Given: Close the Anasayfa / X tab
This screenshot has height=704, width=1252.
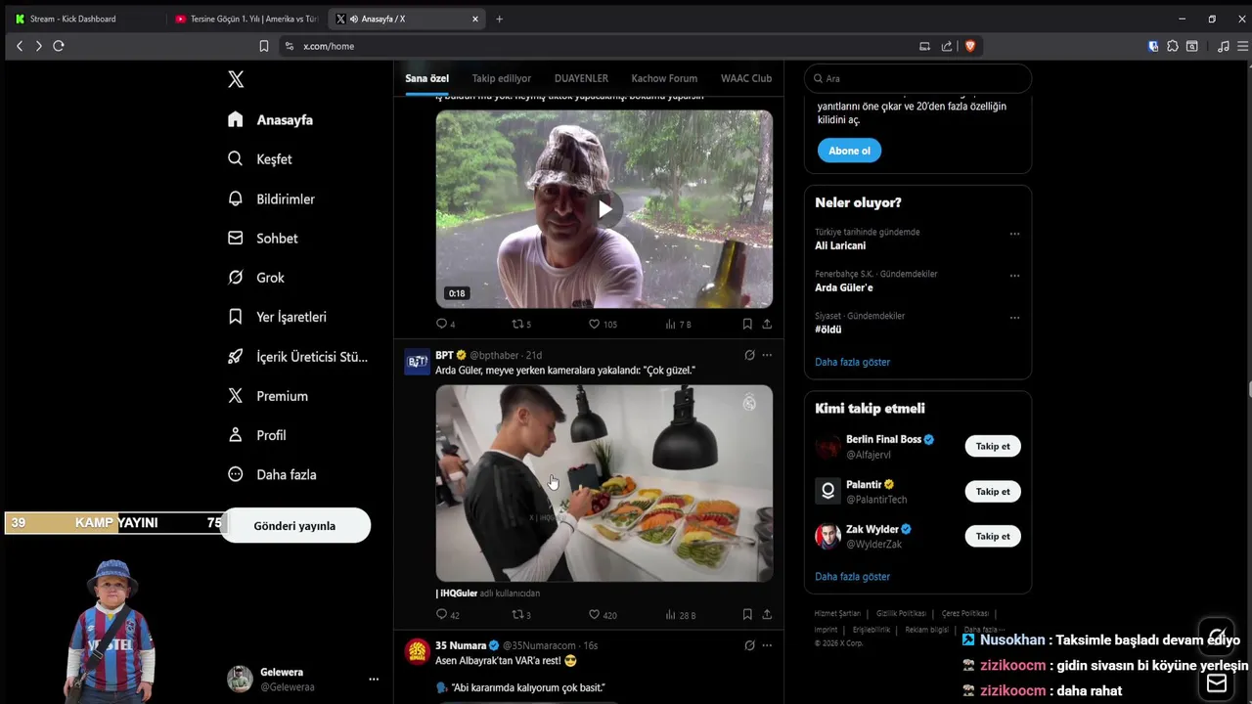Looking at the screenshot, I should [475, 19].
